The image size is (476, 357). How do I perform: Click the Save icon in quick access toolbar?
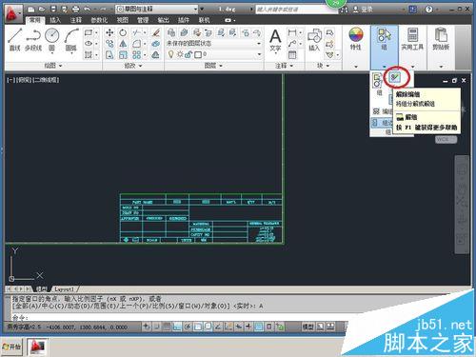coord(53,10)
